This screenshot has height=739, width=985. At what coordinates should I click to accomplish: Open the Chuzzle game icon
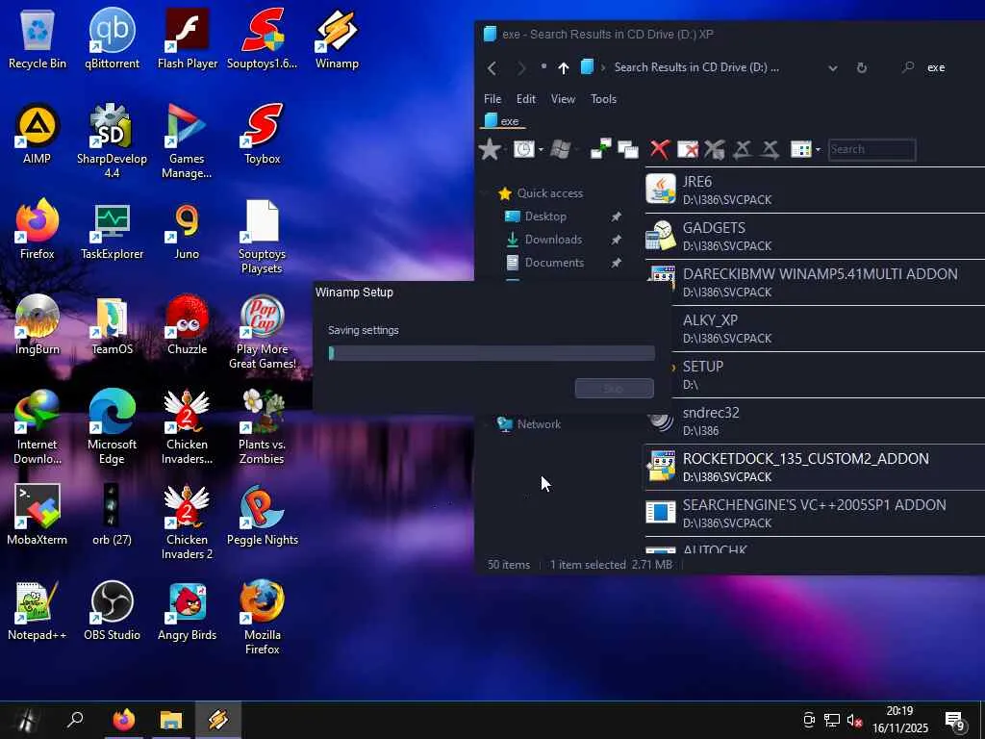188,324
